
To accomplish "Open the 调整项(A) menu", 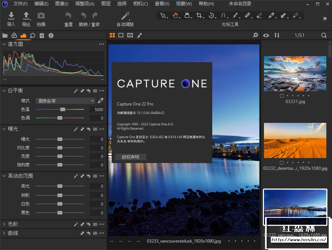I will click(85, 4).
